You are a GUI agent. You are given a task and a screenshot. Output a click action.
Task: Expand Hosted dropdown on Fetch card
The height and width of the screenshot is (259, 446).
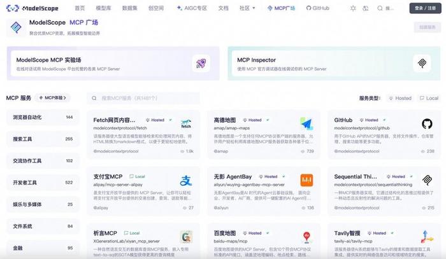point(170,120)
